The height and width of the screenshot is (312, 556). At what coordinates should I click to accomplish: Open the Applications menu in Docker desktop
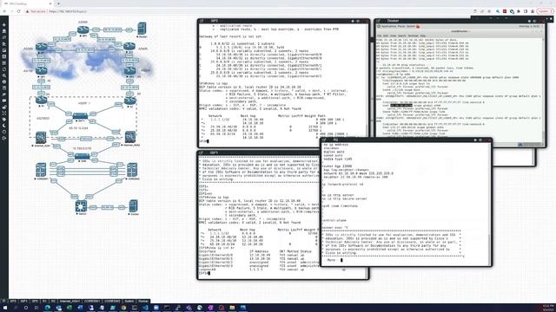pos(387,27)
